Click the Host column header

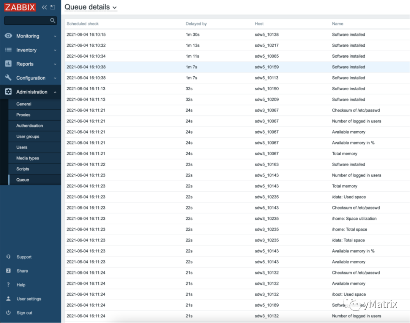point(259,24)
